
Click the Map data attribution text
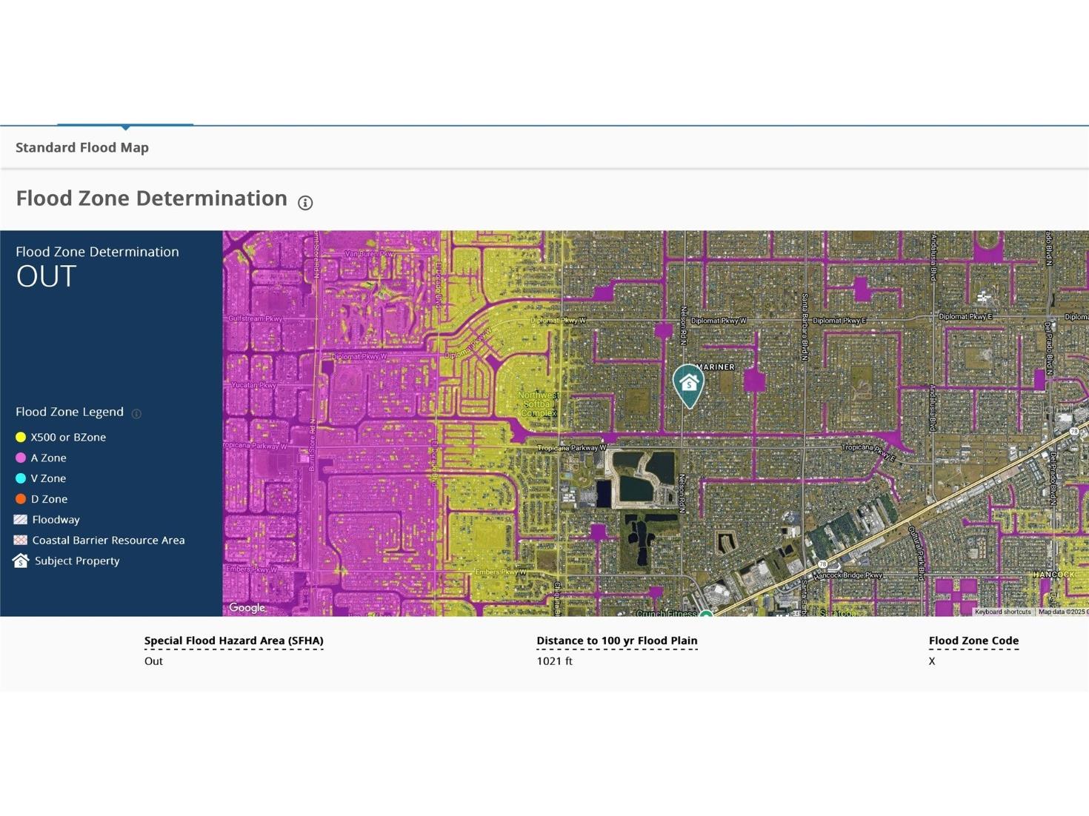(x=1062, y=612)
